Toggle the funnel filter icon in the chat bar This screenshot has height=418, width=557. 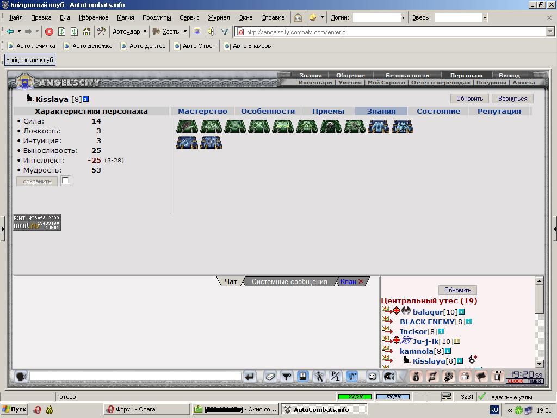286,376
